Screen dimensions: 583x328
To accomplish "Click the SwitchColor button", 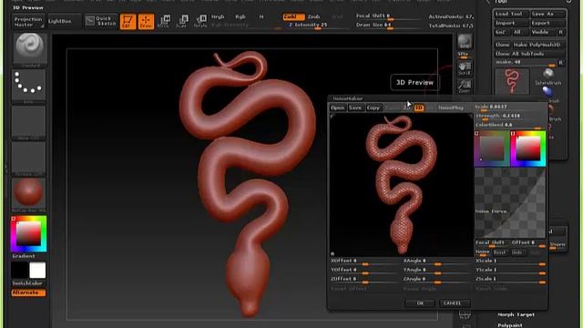I will 27,283.
